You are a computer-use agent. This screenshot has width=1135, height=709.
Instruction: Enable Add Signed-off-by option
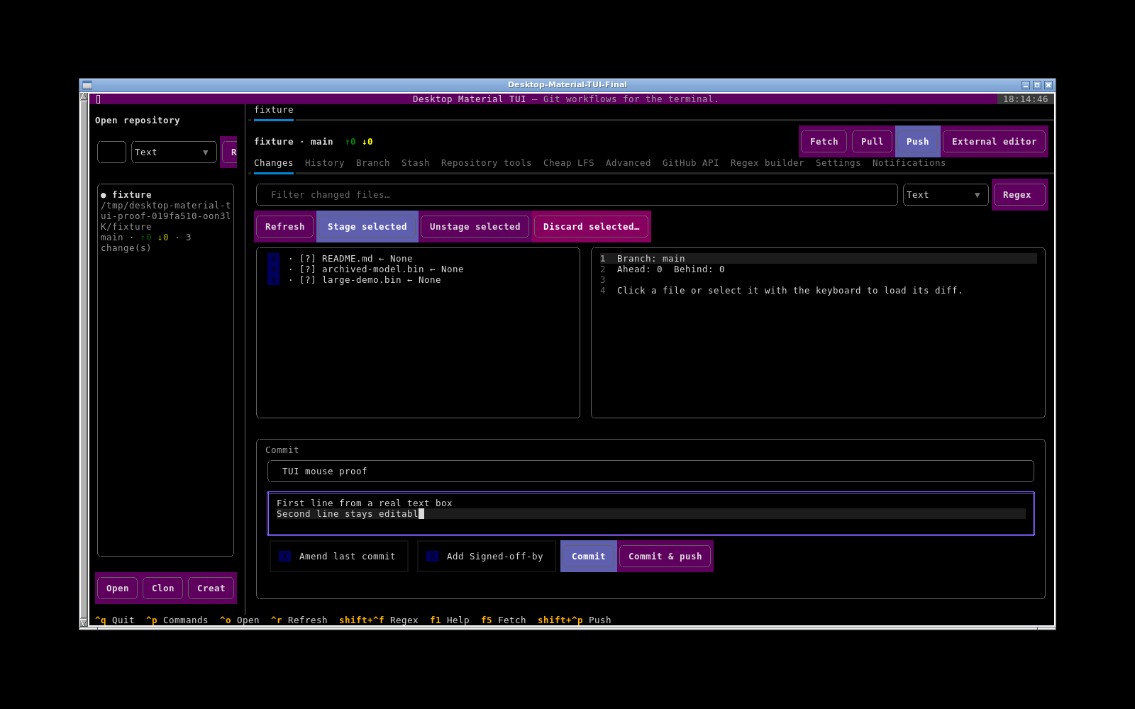(x=487, y=557)
